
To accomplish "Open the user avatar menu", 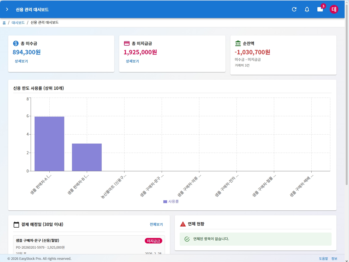I will 334,9.
